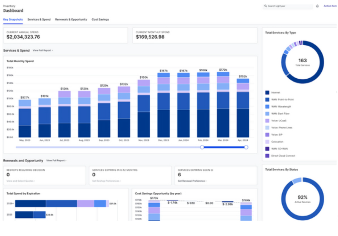The width and height of the screenshot is (338, 236).
Task: Click the Apr, 2024 bar labeled $152k
Action: tap(243, 108)
